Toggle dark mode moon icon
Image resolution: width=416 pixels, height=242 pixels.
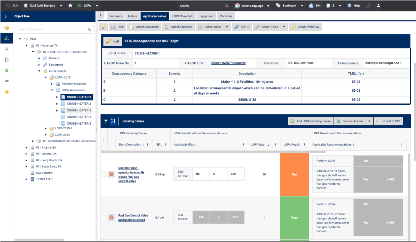tap(368, 6)
